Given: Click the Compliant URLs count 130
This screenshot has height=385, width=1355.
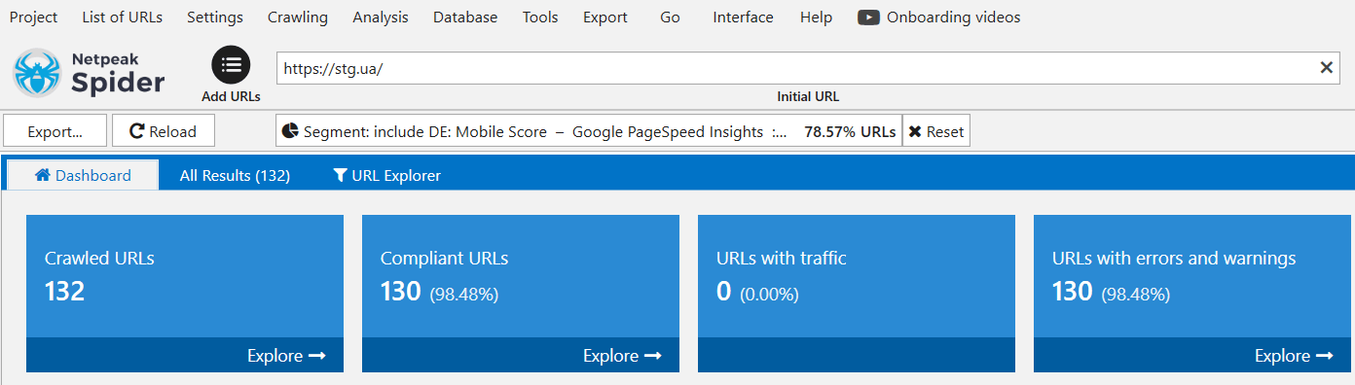Looking at the screenshot, I should click(401, 292).
